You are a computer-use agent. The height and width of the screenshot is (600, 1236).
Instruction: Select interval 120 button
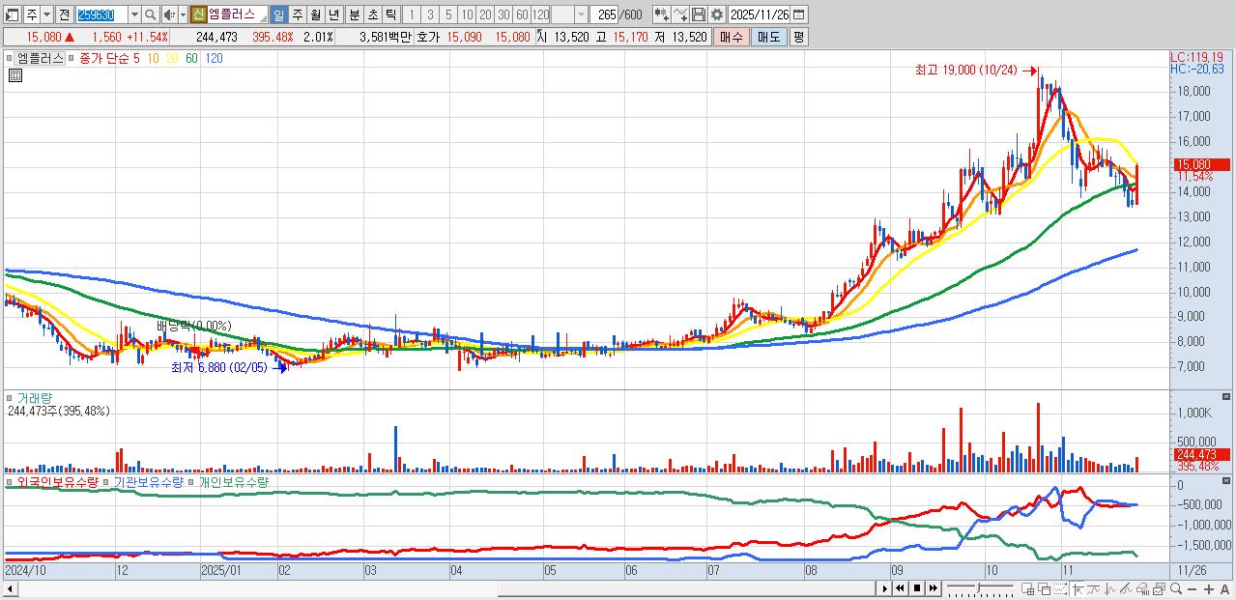[x=541, y=14]
